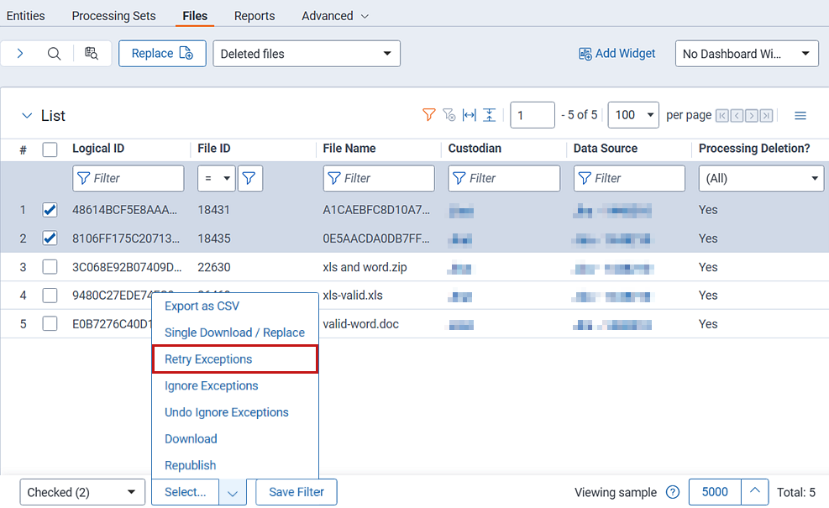Image resolution: width=829 pixels, height=508 pixels.
Task: Open the 100 per page dropdown
Action: pyautogui.click(x=633, y=115)
